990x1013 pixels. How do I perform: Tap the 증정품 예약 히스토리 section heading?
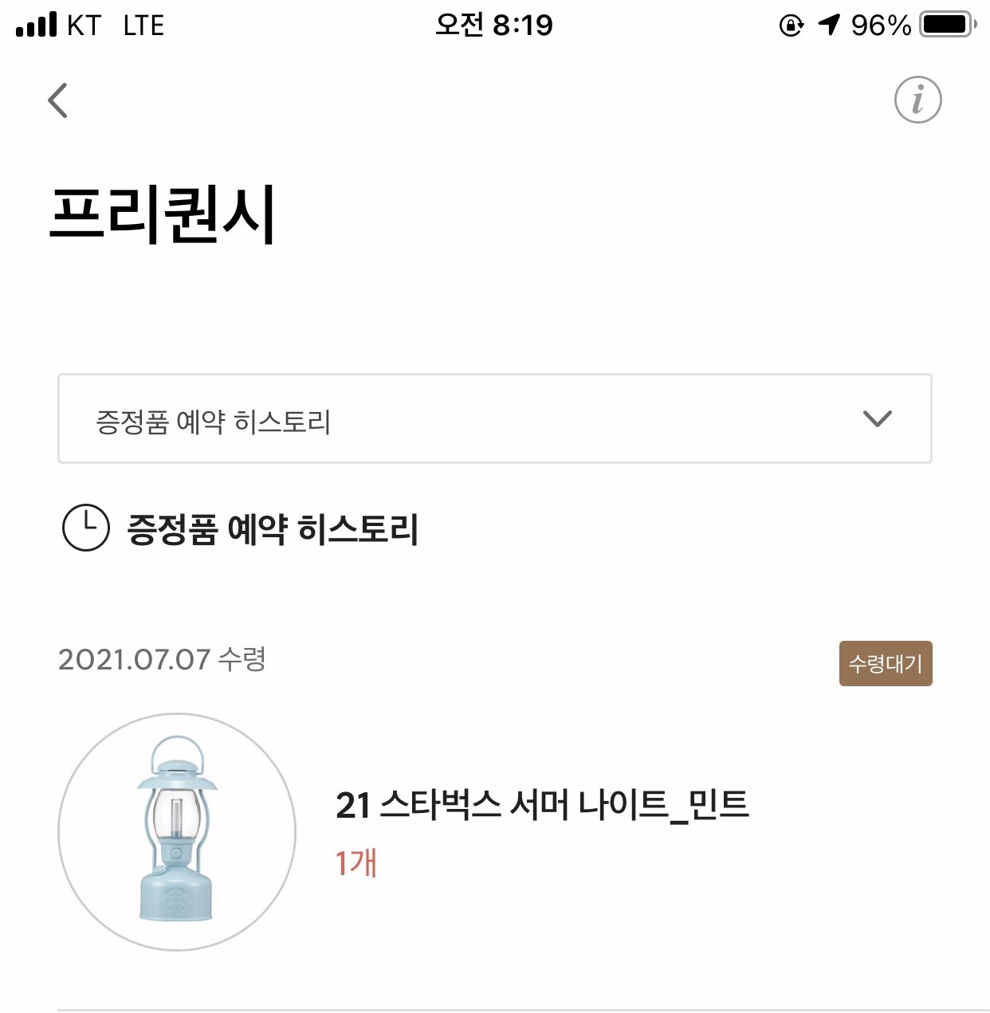pos(273,529)
